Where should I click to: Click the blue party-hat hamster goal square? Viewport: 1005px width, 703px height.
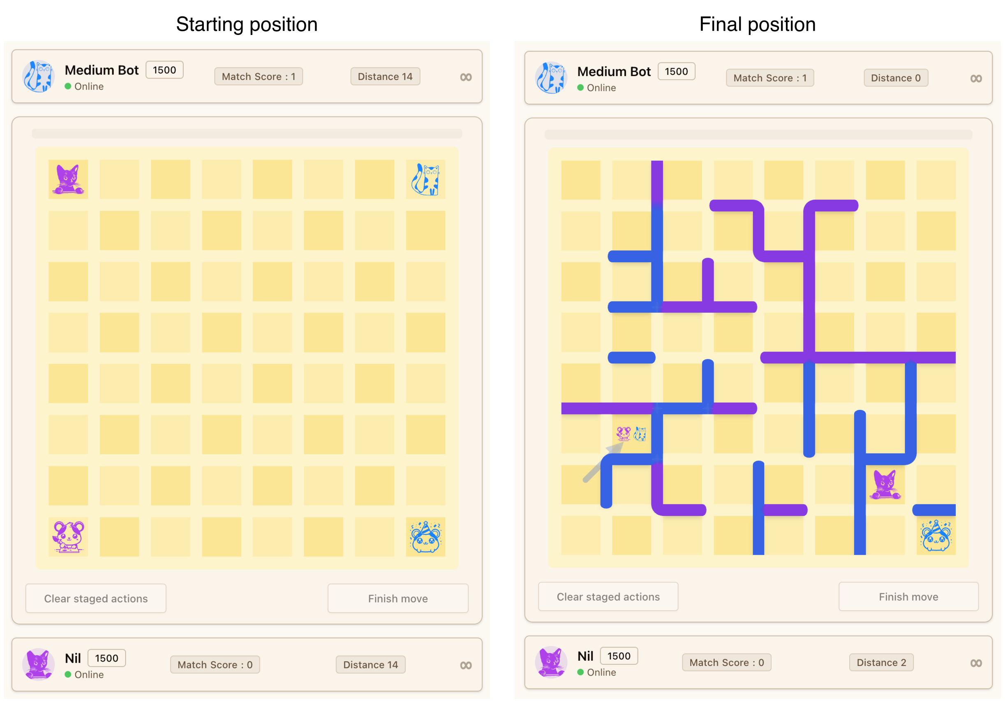click(x=427, y=538)
